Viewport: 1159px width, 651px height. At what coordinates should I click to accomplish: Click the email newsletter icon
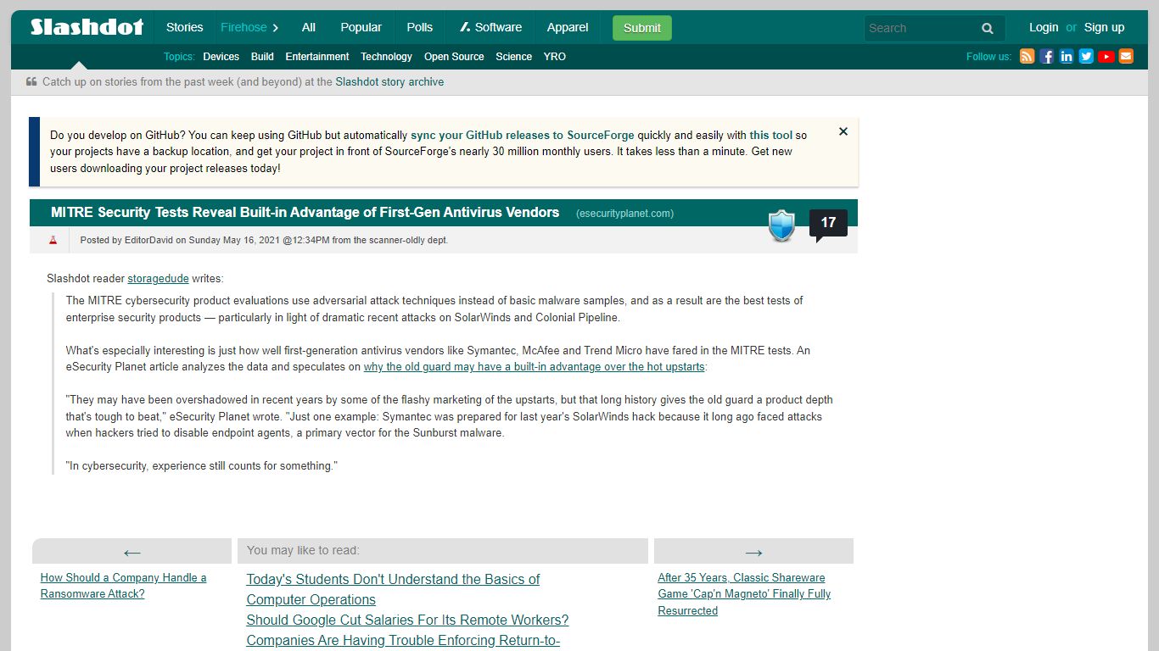coord(1126,57)
